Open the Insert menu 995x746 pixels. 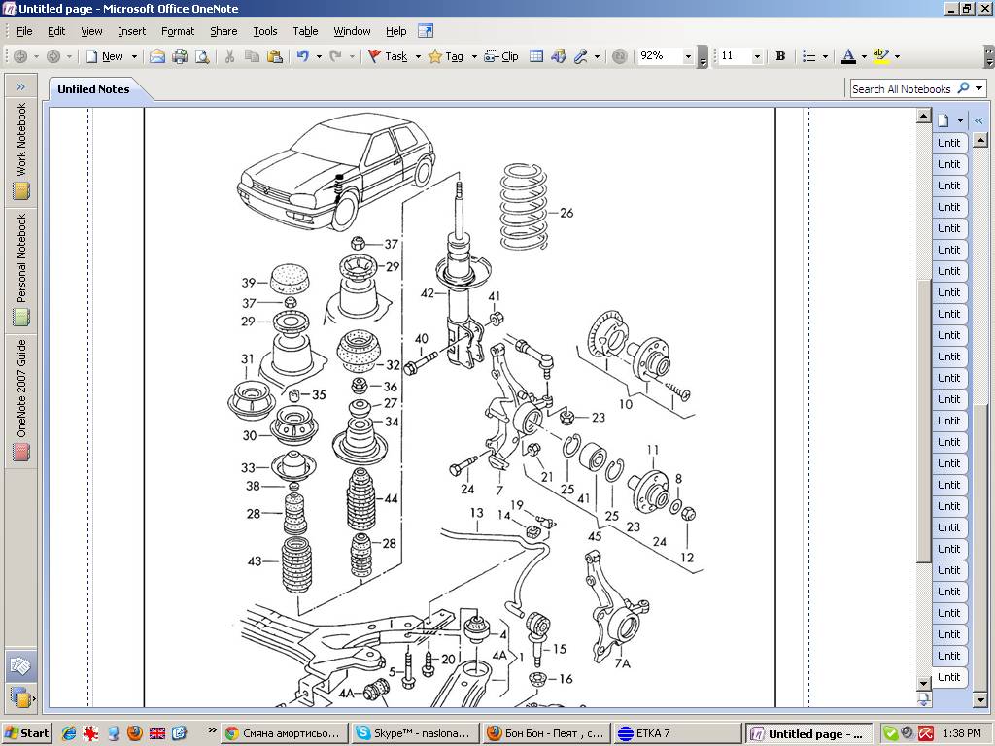pos(131,31)
